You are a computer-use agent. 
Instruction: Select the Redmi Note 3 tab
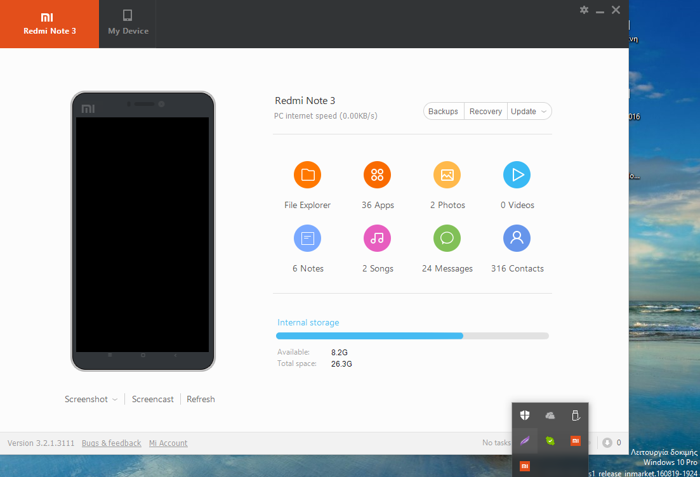(50, 23)
